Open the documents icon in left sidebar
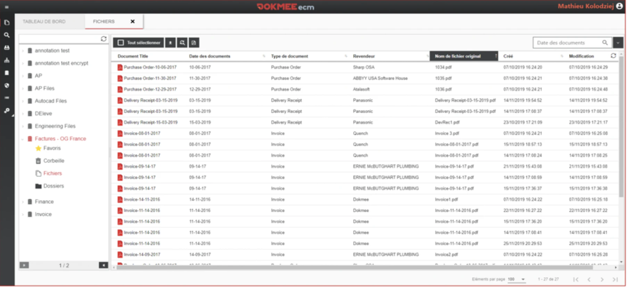 coord(7,23)
